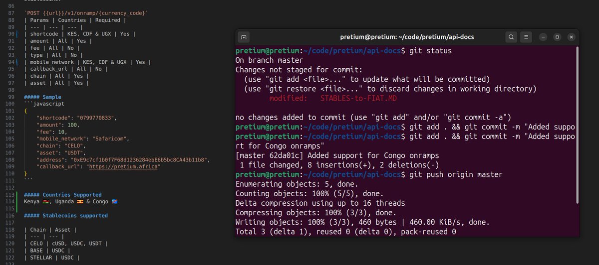Click the 'git add <file>...' hint line
The width and height of the screenshot is (599, 265).
pos(367,79)
